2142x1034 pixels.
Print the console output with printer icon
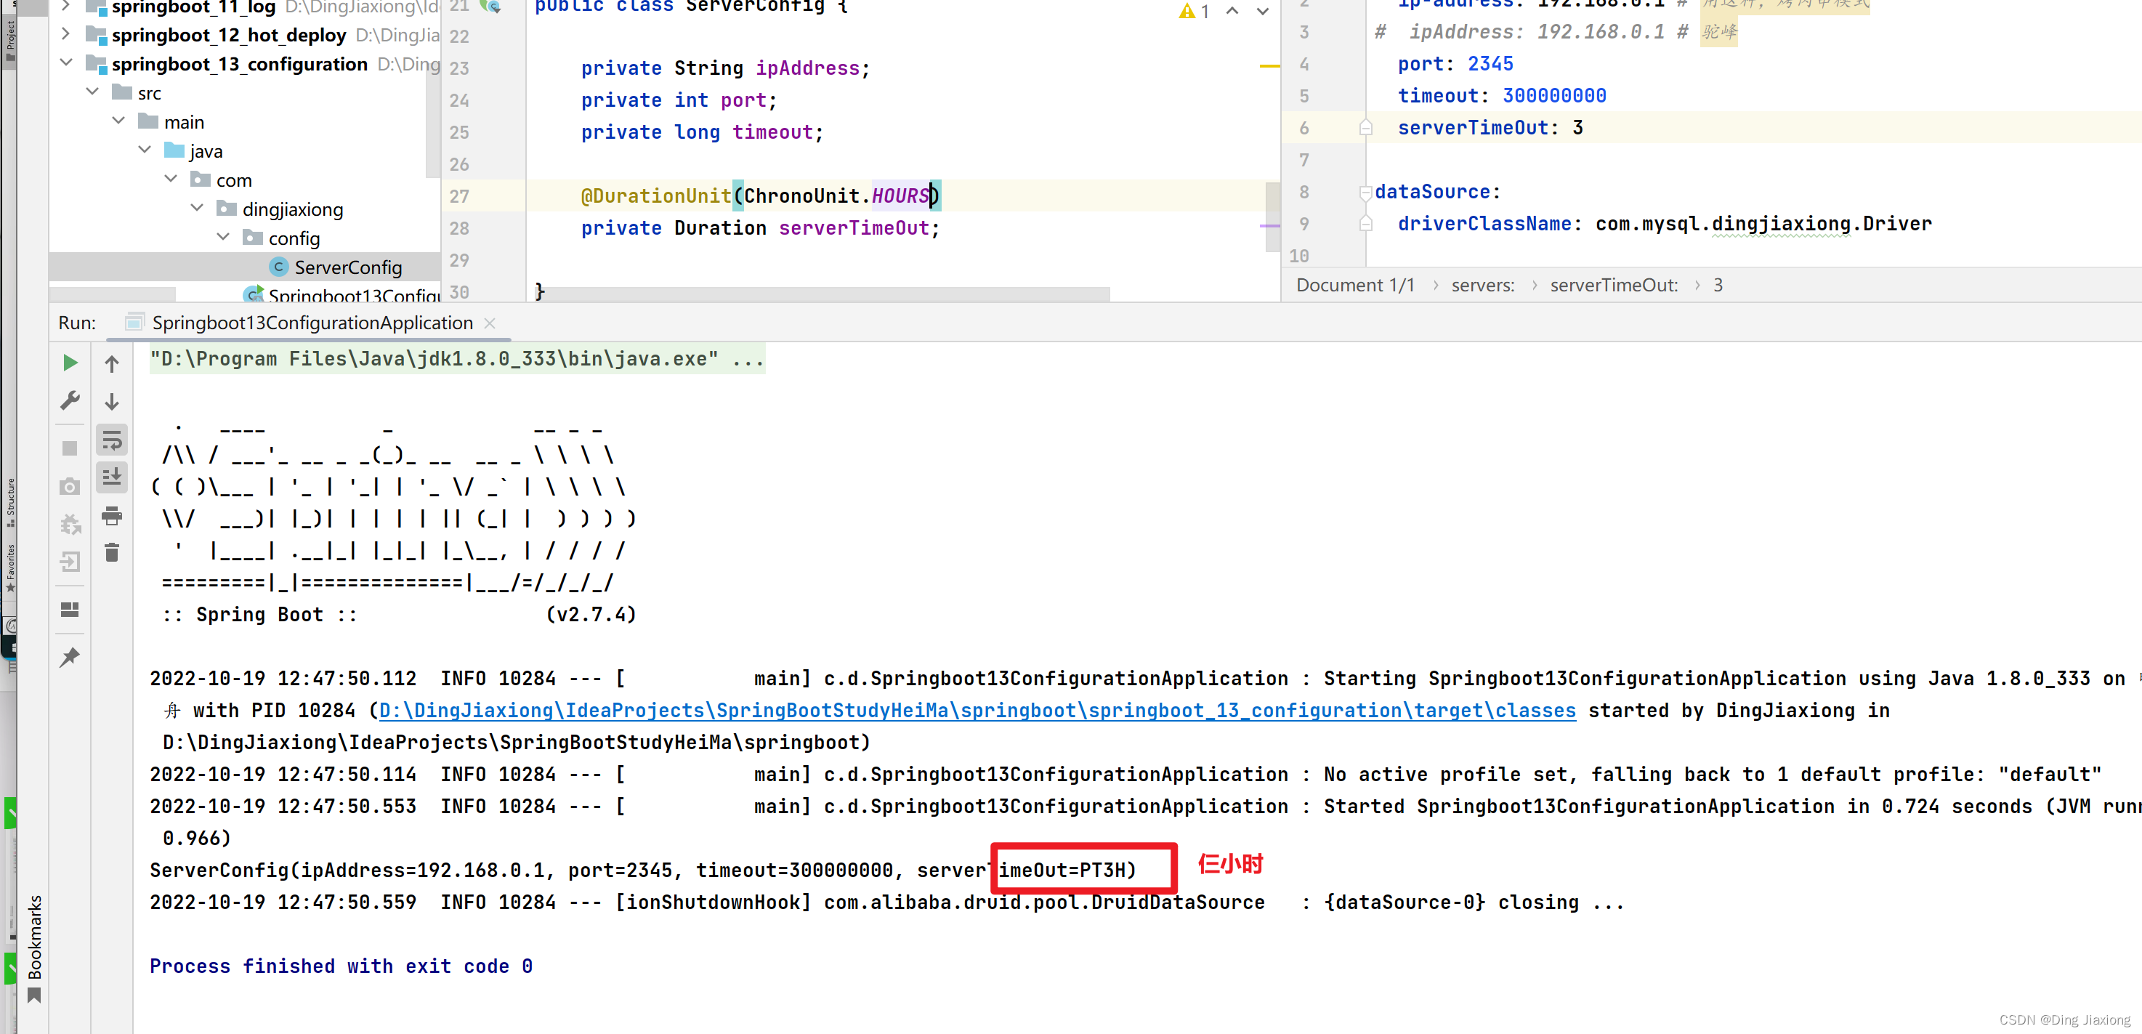pos(111,516)
